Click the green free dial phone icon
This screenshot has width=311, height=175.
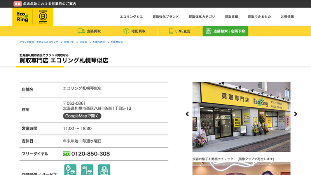66,154
